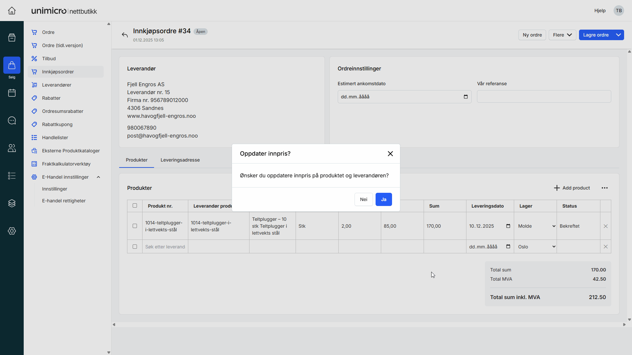Open the Molde lager dropdown
Screen dimensions: 632x355
(536, 226)
